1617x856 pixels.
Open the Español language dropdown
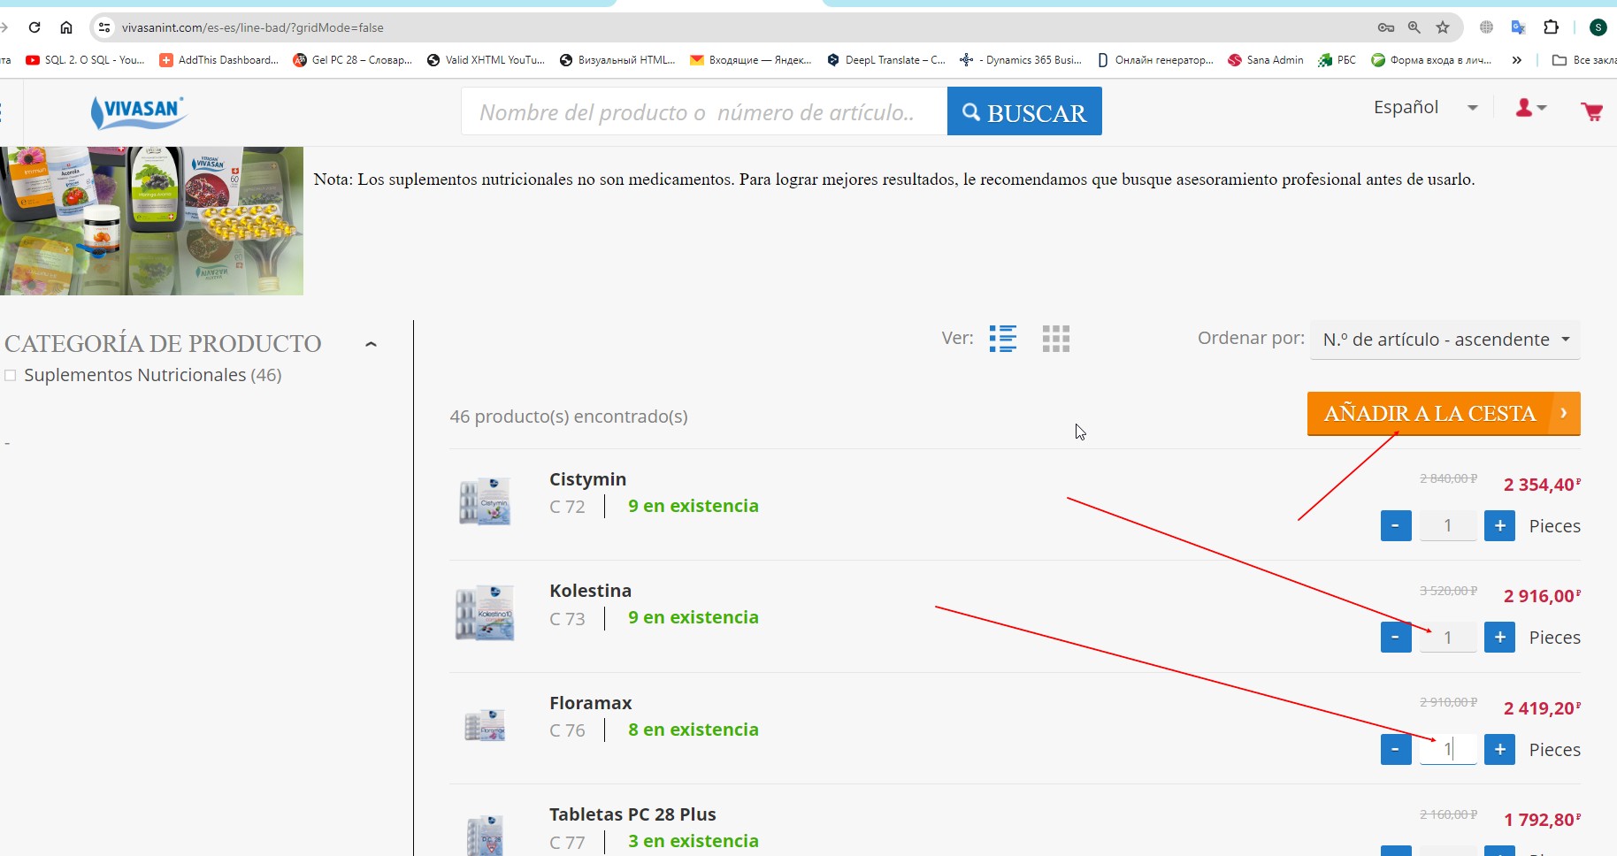click(x=1425, y=107)
